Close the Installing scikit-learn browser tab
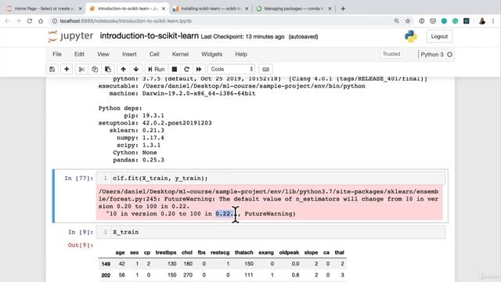The image size is (501, 282). (247, 9)
